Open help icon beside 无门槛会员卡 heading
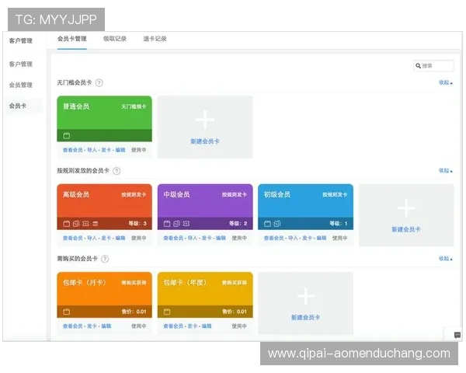Screen dimensions: 466x373 click(99, 82)
